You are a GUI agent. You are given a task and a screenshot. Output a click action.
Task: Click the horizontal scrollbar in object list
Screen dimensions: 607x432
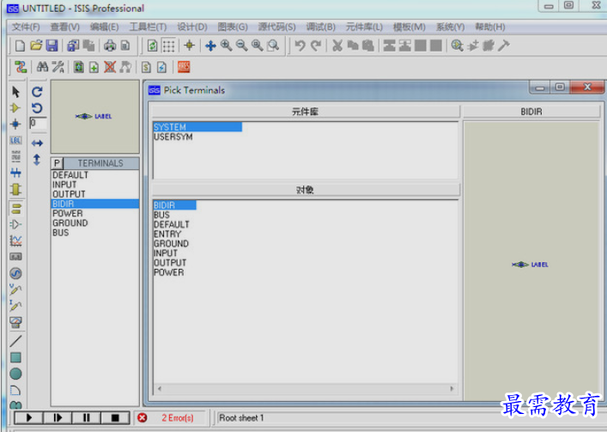[306, 389]
